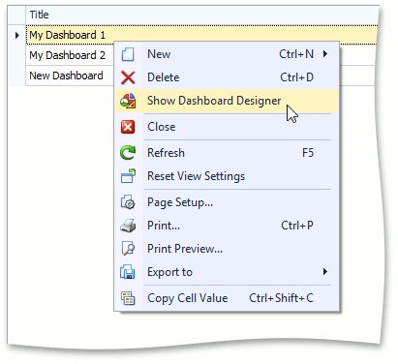Viewport: 398px width, 364px height.
Task: Click the red X Delete icon
Action: (x=128, y=77)
